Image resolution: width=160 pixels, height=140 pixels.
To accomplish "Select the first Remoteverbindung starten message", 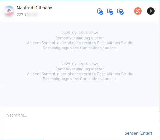I will click(80, 38).
